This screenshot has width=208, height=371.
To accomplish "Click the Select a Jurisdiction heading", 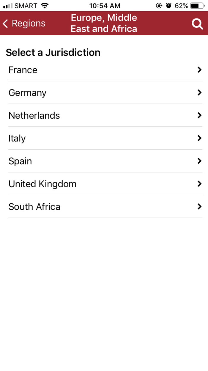I will click(x=53, y=52).
